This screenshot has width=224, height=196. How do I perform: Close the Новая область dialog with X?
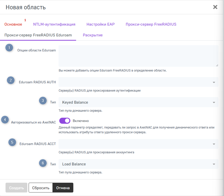(x=215, y=7)
